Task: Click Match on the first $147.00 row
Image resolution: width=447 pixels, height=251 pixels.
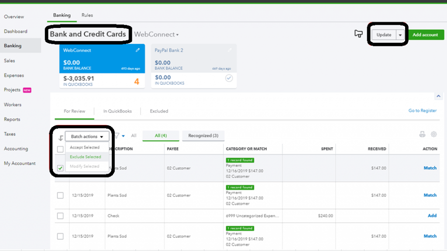Action: click(430, 168)
